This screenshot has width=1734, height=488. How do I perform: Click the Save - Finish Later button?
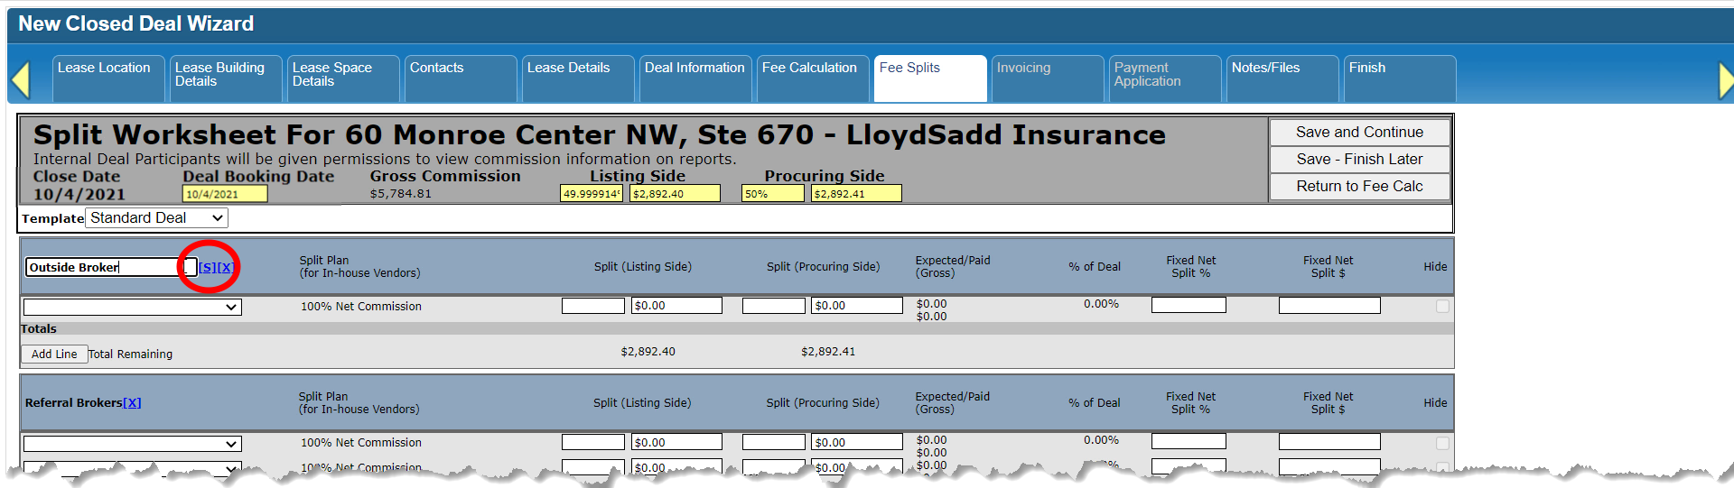coord(1359,160)
